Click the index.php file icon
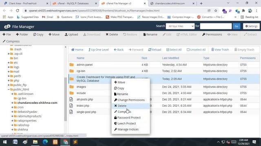The width and height of the screenshot is (261, 146). click(x=71, y=105)
